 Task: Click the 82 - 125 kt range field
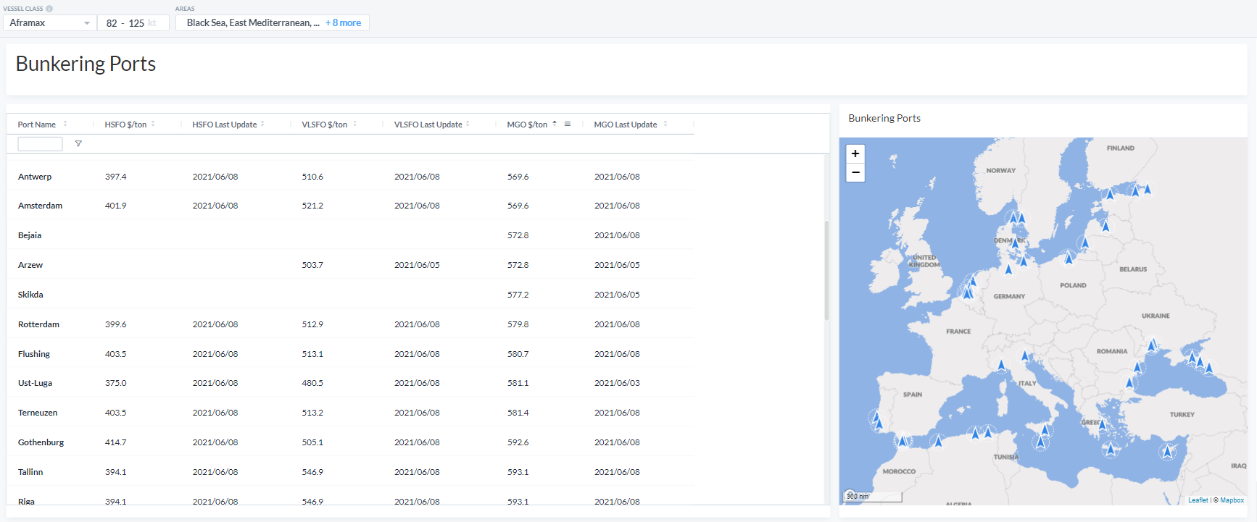[x=133, y=23]
